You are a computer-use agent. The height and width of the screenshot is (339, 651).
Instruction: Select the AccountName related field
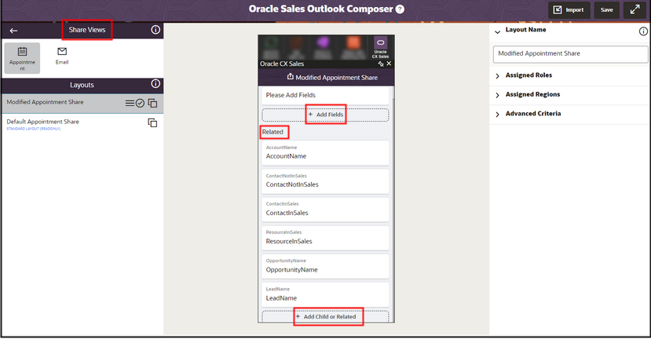tap(325, 153)
